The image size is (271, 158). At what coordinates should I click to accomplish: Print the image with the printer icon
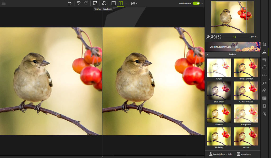pos(104,3)
